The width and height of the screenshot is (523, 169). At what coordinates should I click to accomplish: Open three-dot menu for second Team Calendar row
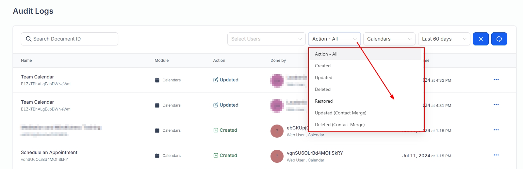tap(496, 105)
